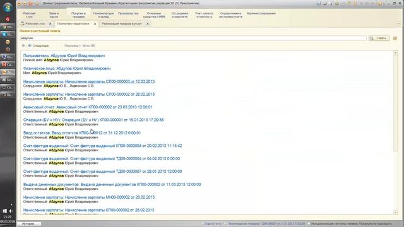Click the taskbar clock showing 23:29
404x227 pixels.
(x=8, y=217)
